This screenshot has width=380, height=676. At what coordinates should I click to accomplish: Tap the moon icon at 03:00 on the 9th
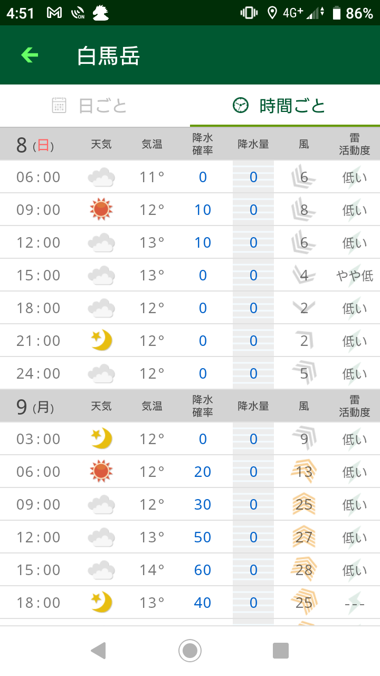point(101,439)
